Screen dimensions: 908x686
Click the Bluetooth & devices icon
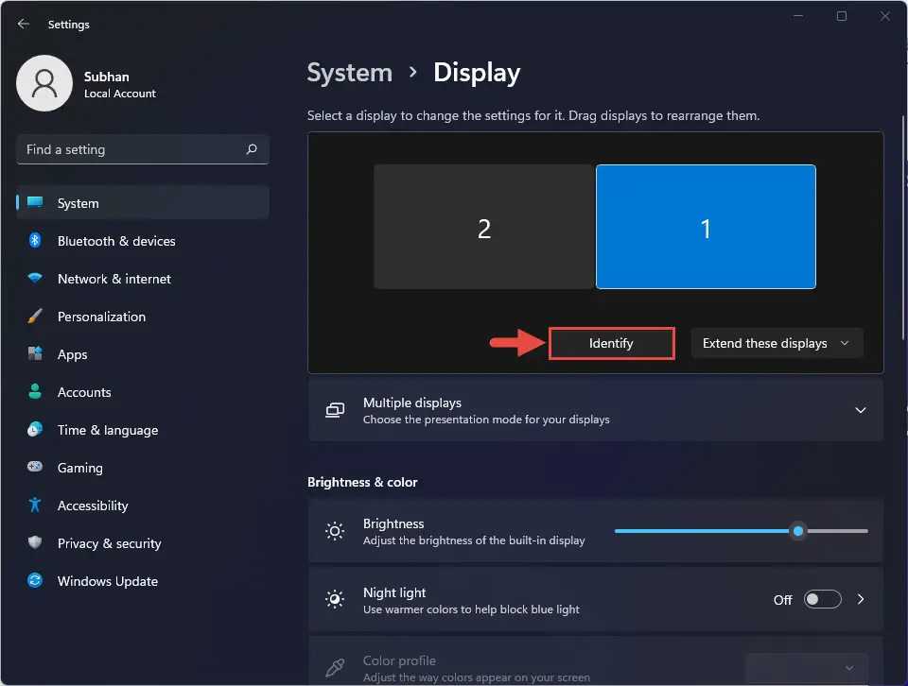coord(36,241)
